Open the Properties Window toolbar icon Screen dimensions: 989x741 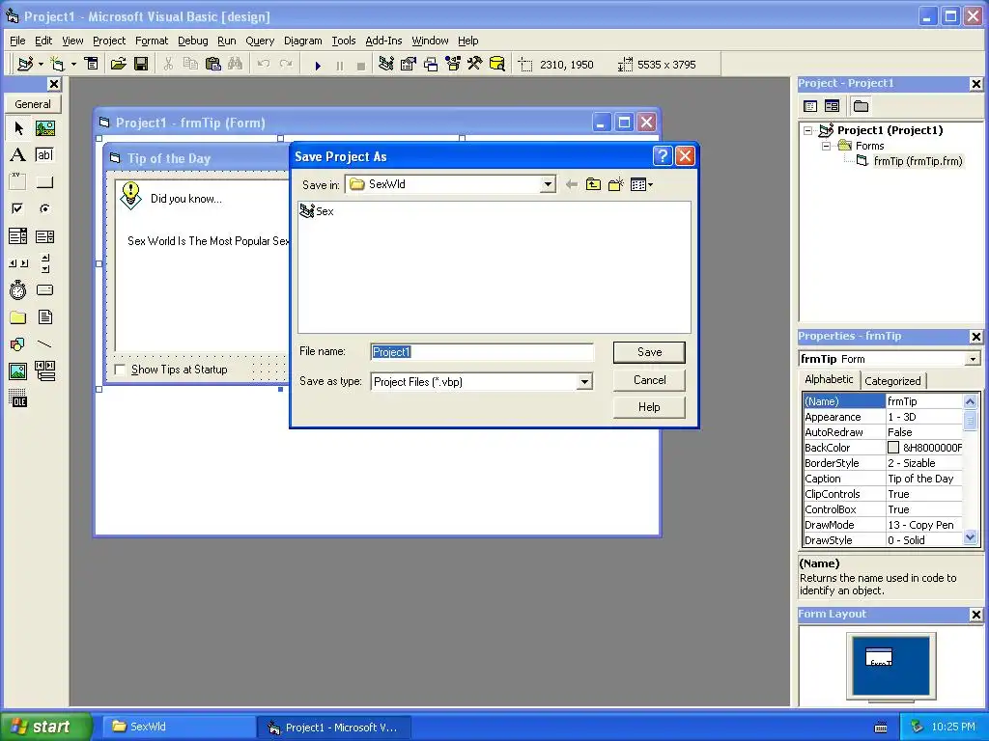tap(409, 65)
